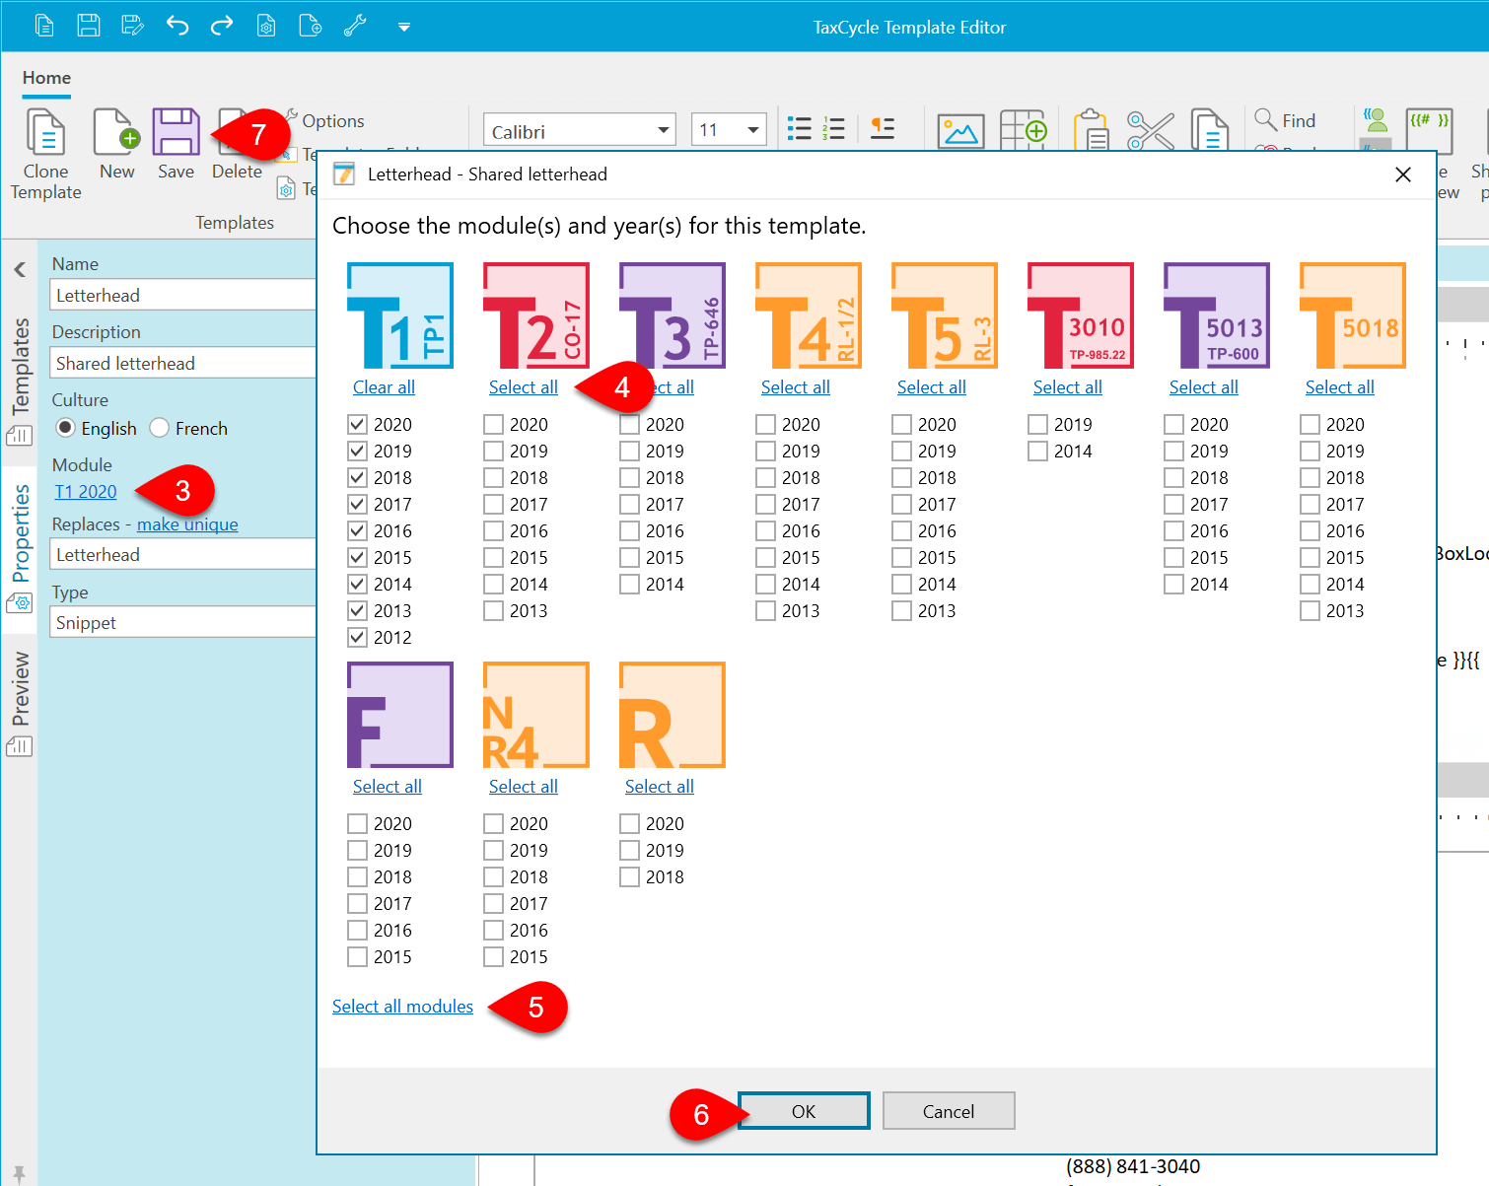The height and width of the screenshot is (1186, 1489).
Task: Click Select all under T5018
Action: [x=1340, y=387]
